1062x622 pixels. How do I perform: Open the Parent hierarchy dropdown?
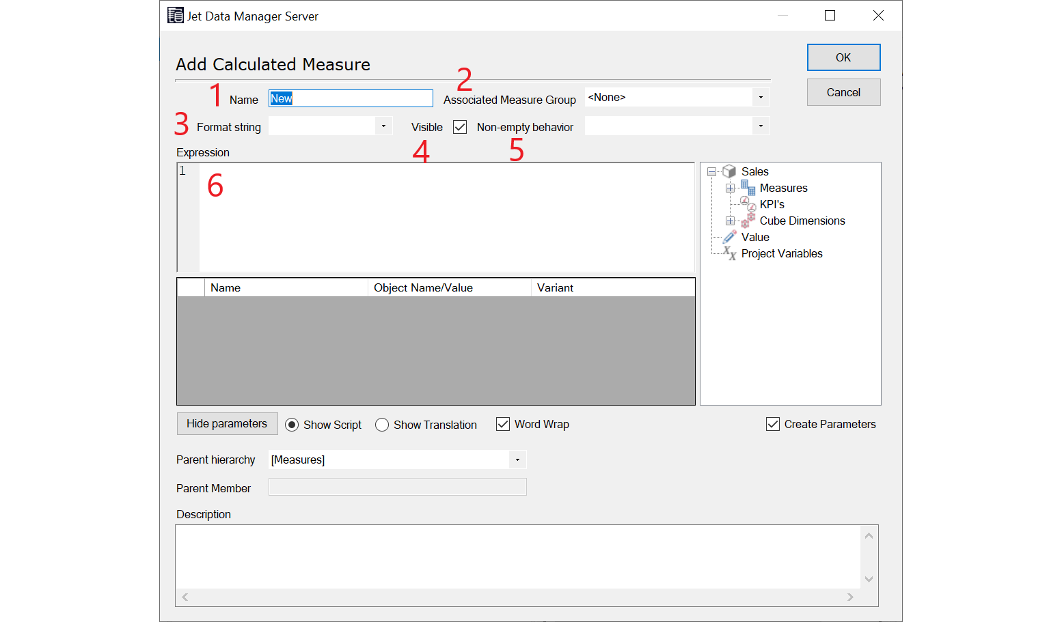pos(517,460)
